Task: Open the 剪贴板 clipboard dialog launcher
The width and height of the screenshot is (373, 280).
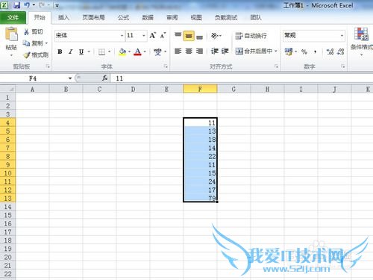Action: click(48, 66)
